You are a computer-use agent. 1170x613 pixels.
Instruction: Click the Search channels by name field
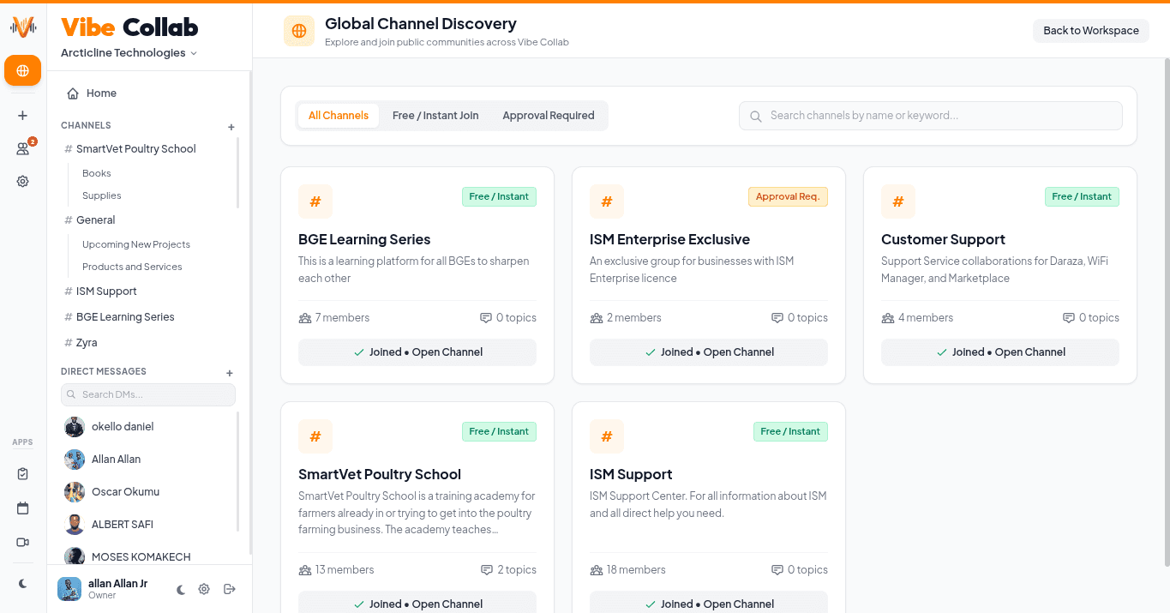(931, 116)
